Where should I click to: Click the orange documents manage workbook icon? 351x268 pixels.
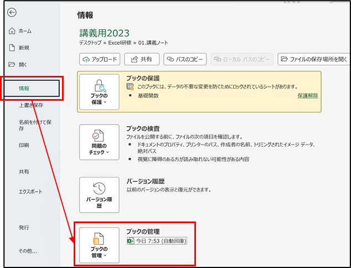coord(98,239)
